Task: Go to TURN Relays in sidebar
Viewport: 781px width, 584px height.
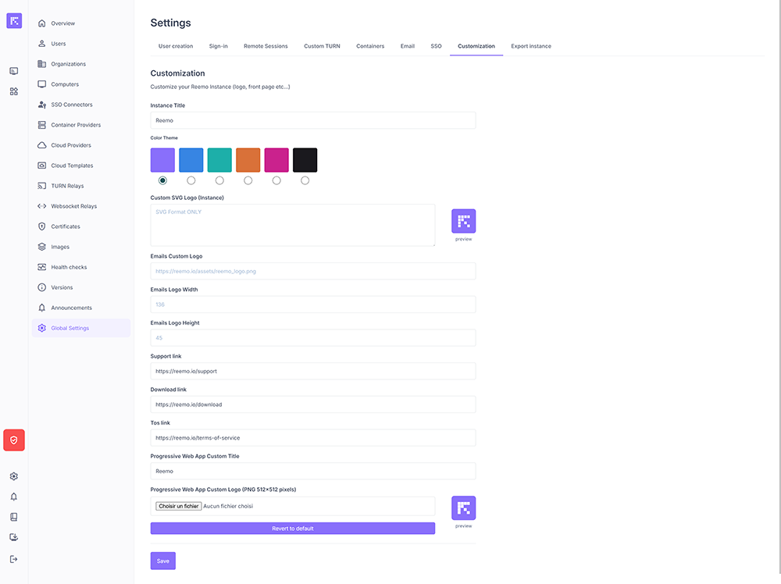Action: [67, 186]
